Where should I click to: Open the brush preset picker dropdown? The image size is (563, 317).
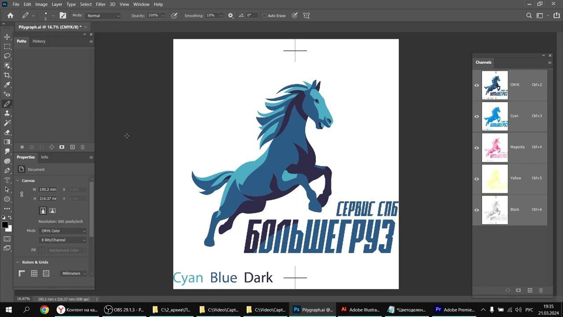click(53, 15)
